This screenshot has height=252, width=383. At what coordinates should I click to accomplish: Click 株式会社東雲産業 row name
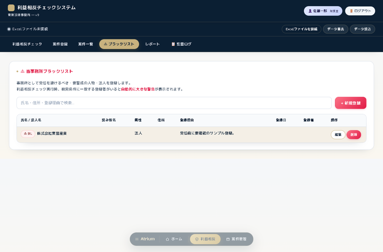pos(52,133)
